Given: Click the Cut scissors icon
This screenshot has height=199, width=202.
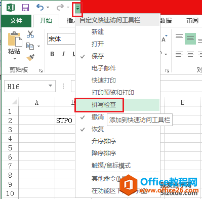Looking at the screenshot, I should click(x=30, y=34).
